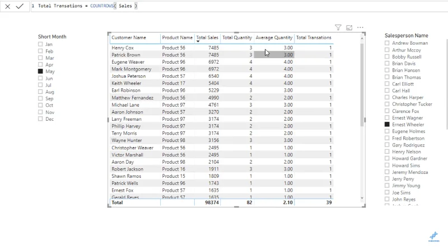Check the Brian Hansen checkbox
The height and width of the screenshot is (251, 448).
tap(387, 70)
